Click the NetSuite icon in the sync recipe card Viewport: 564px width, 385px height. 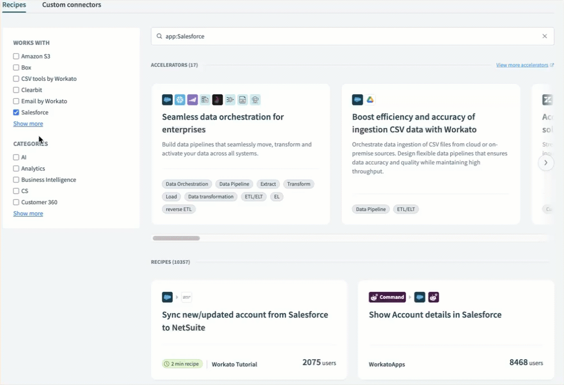point(186,297)
